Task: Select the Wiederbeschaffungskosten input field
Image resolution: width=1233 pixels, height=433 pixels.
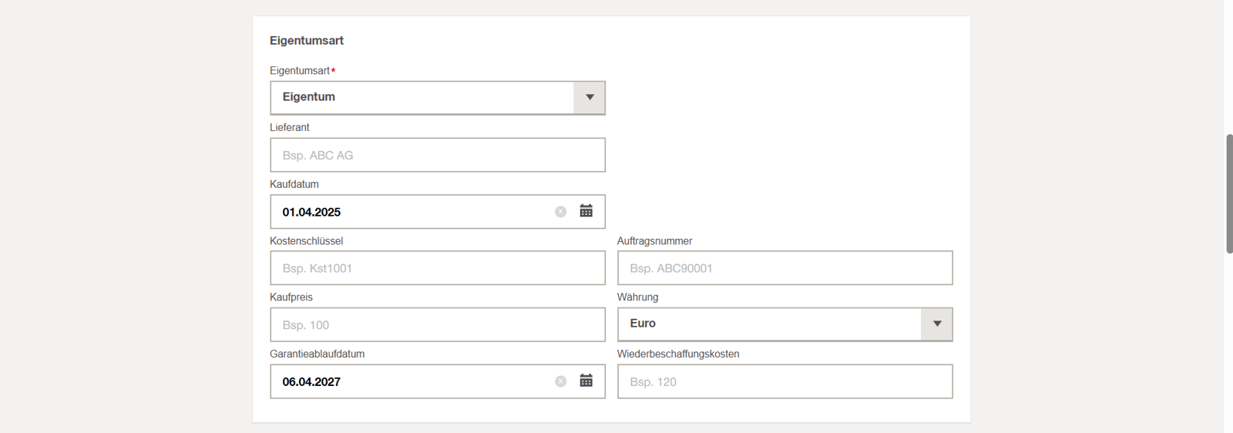Action: pos(784,381)
